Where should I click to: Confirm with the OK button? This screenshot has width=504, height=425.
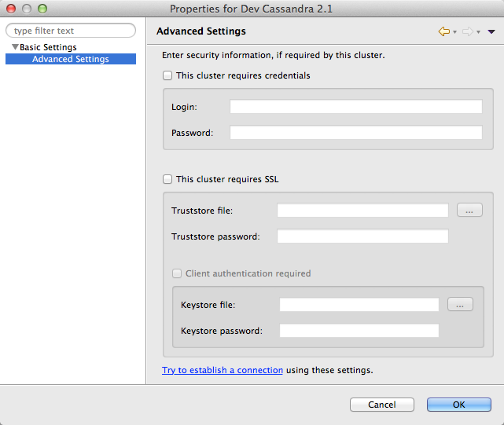point(459,405)
